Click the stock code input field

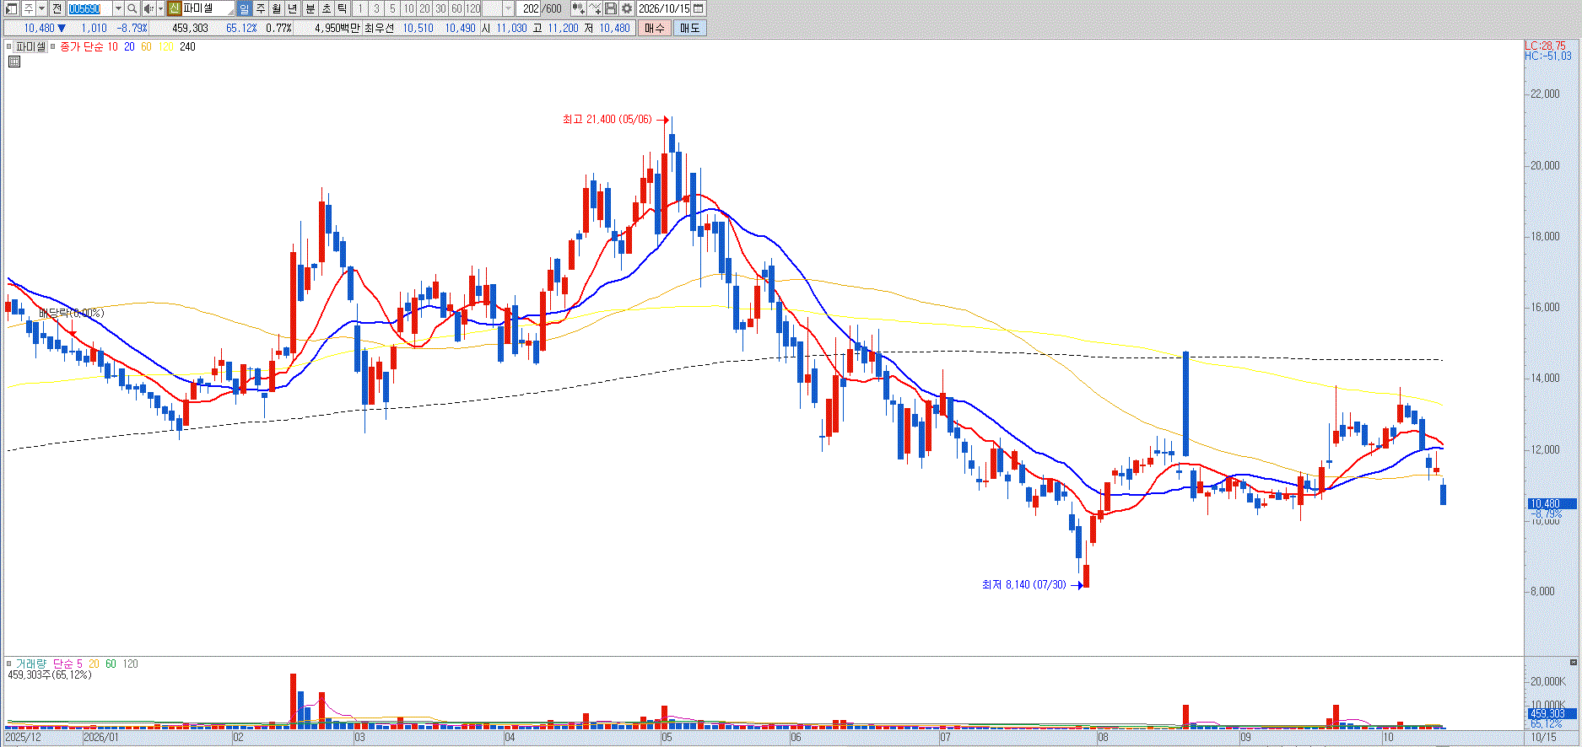89,8
